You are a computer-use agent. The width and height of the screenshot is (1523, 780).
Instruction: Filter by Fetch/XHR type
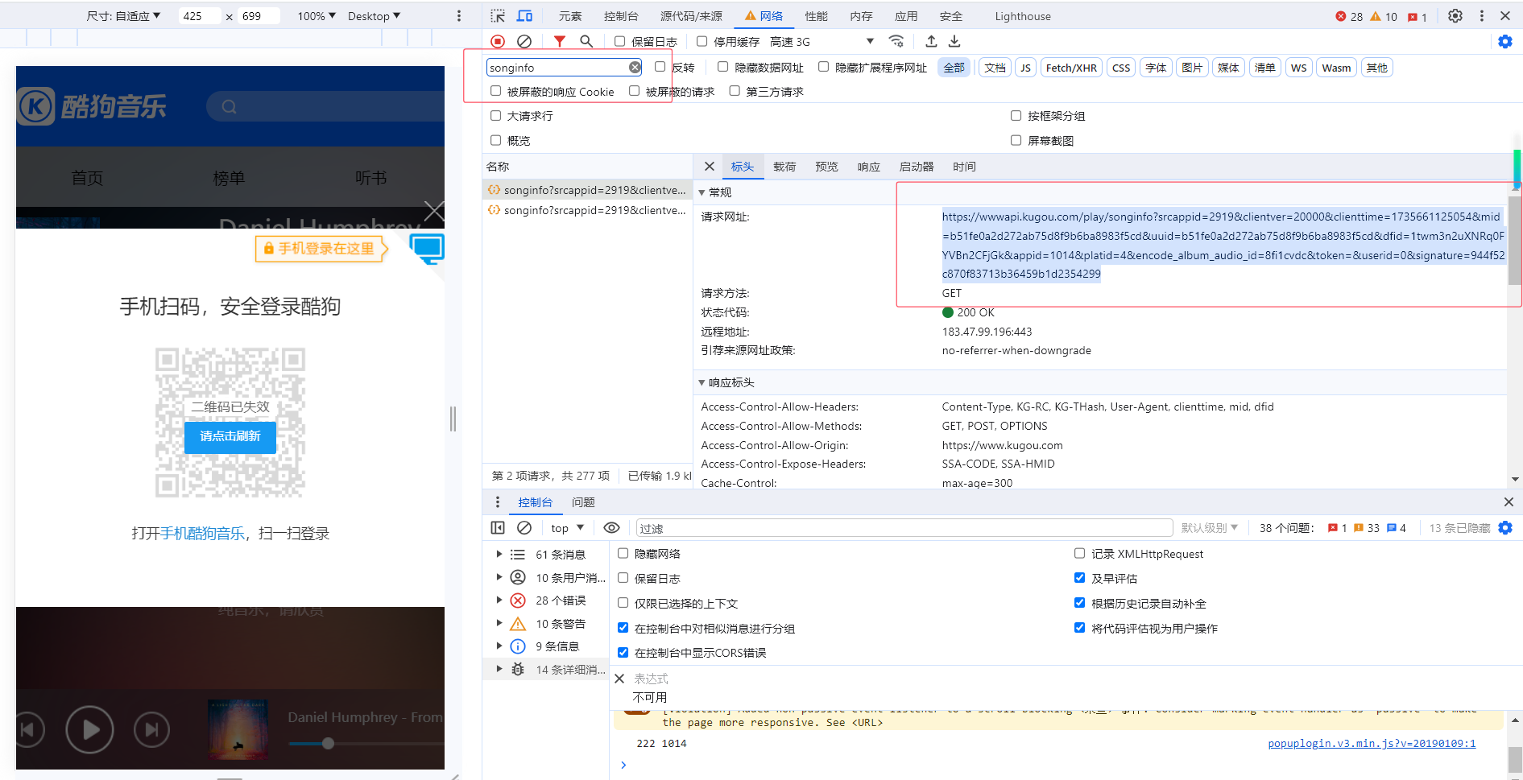1071,68
